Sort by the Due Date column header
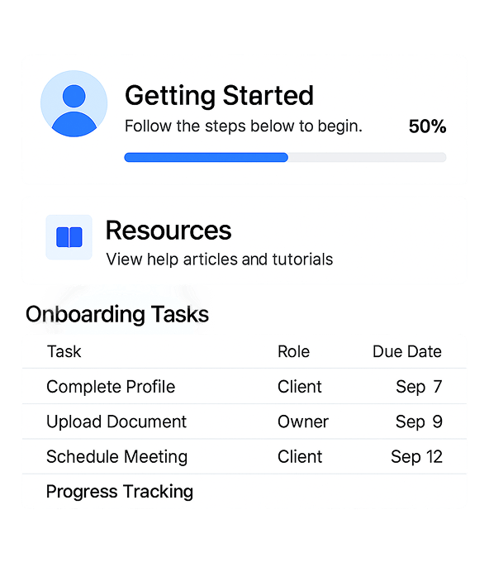489x562 pixels. (x=407, y=351)
